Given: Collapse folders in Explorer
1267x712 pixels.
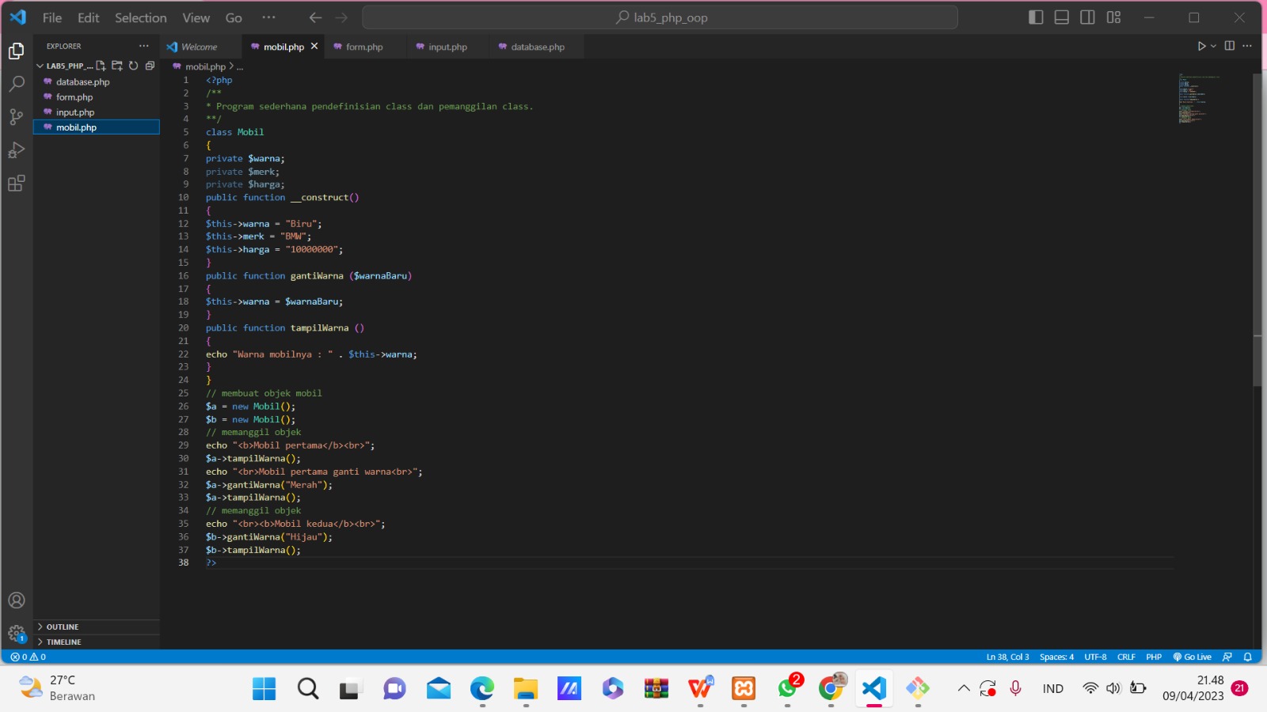Looking at the screenshot, I should pos(150,66).
